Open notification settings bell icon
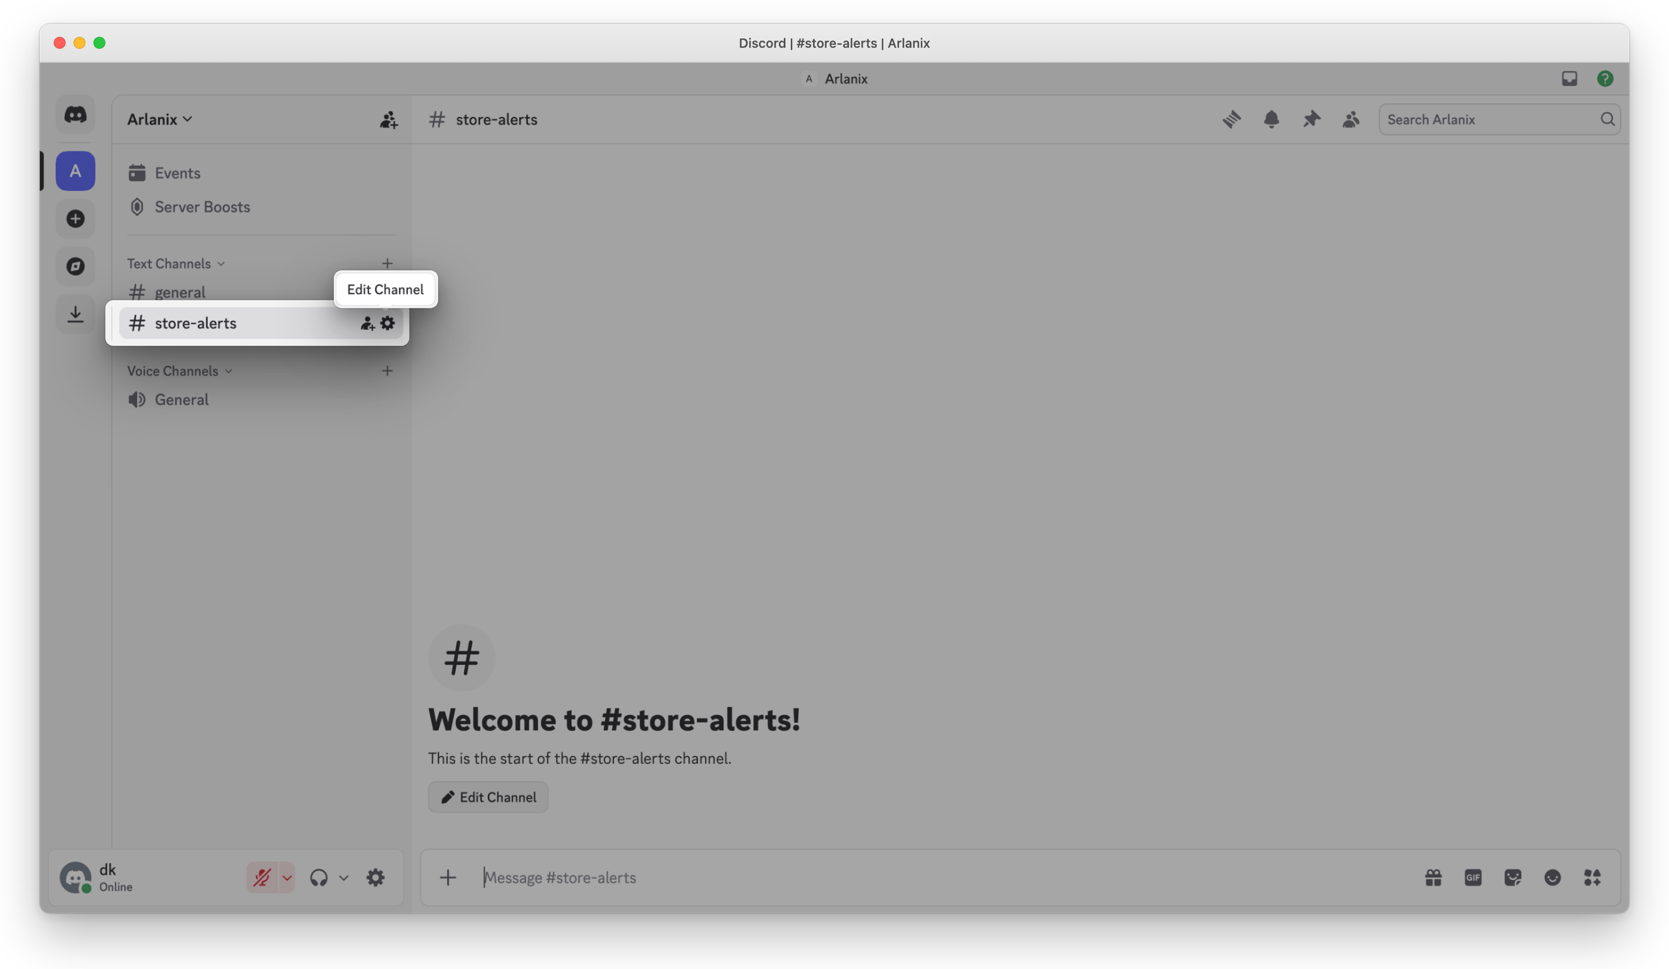Viewport: 1669px width, 969px height. point(1271,119)
